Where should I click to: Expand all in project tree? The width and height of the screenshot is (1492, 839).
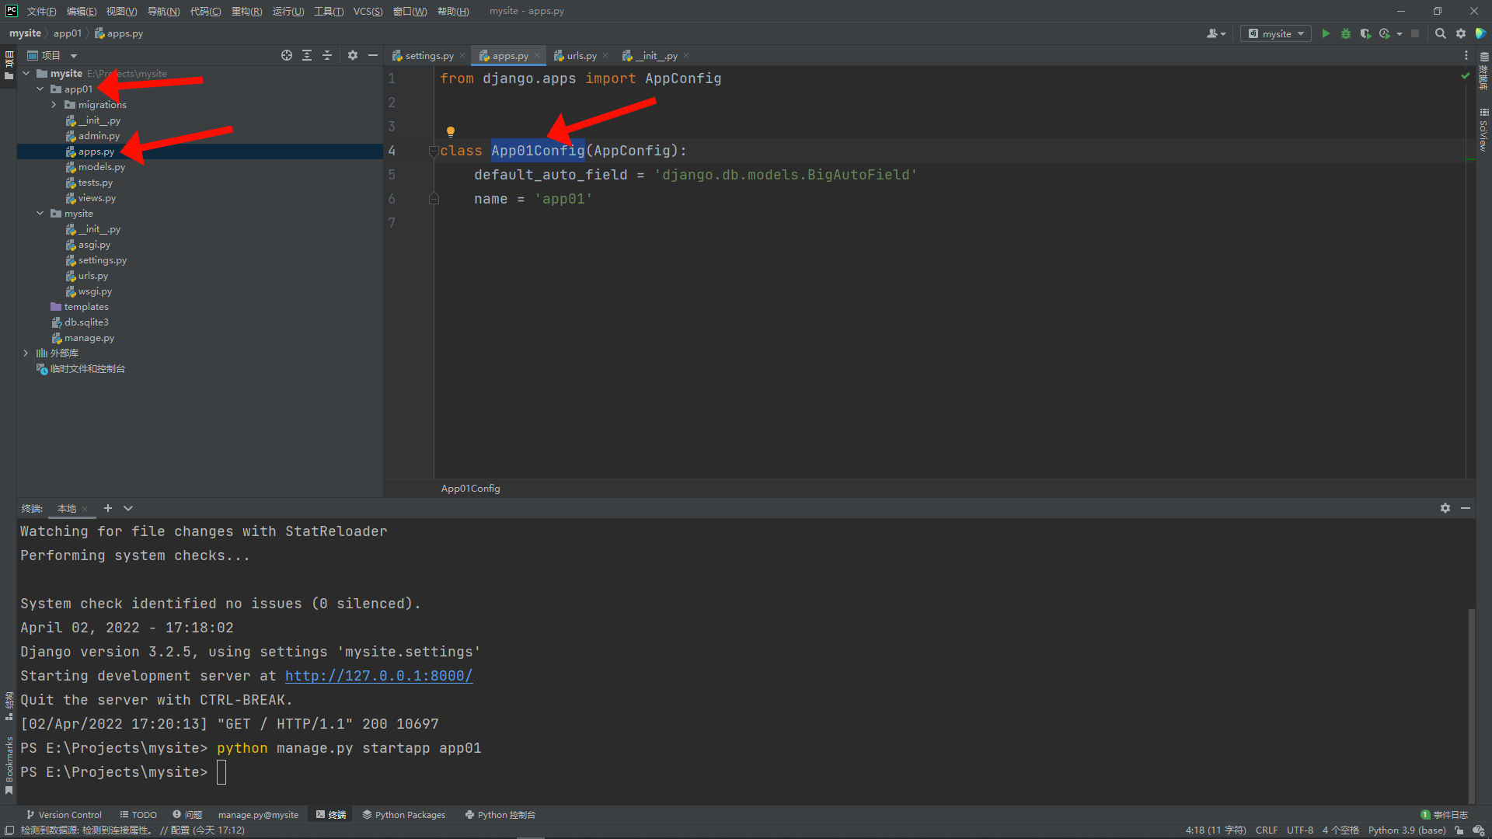coord(307,55)
